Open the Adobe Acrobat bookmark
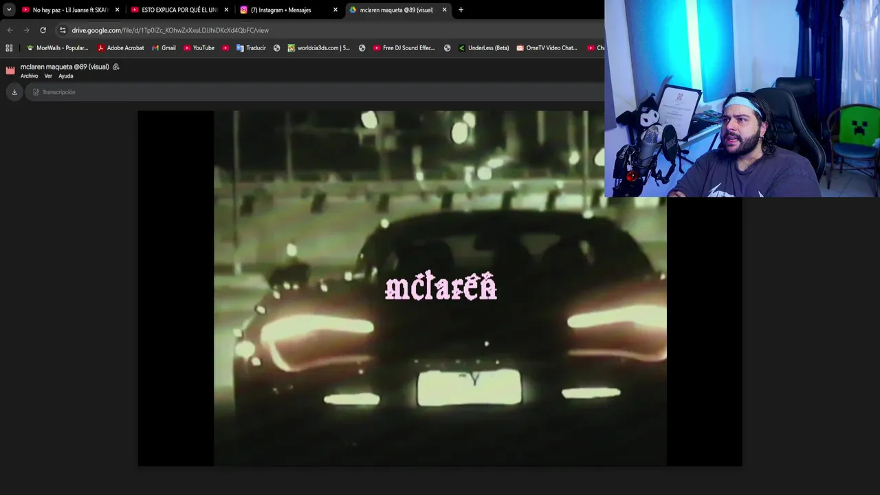 coord(120,48)
